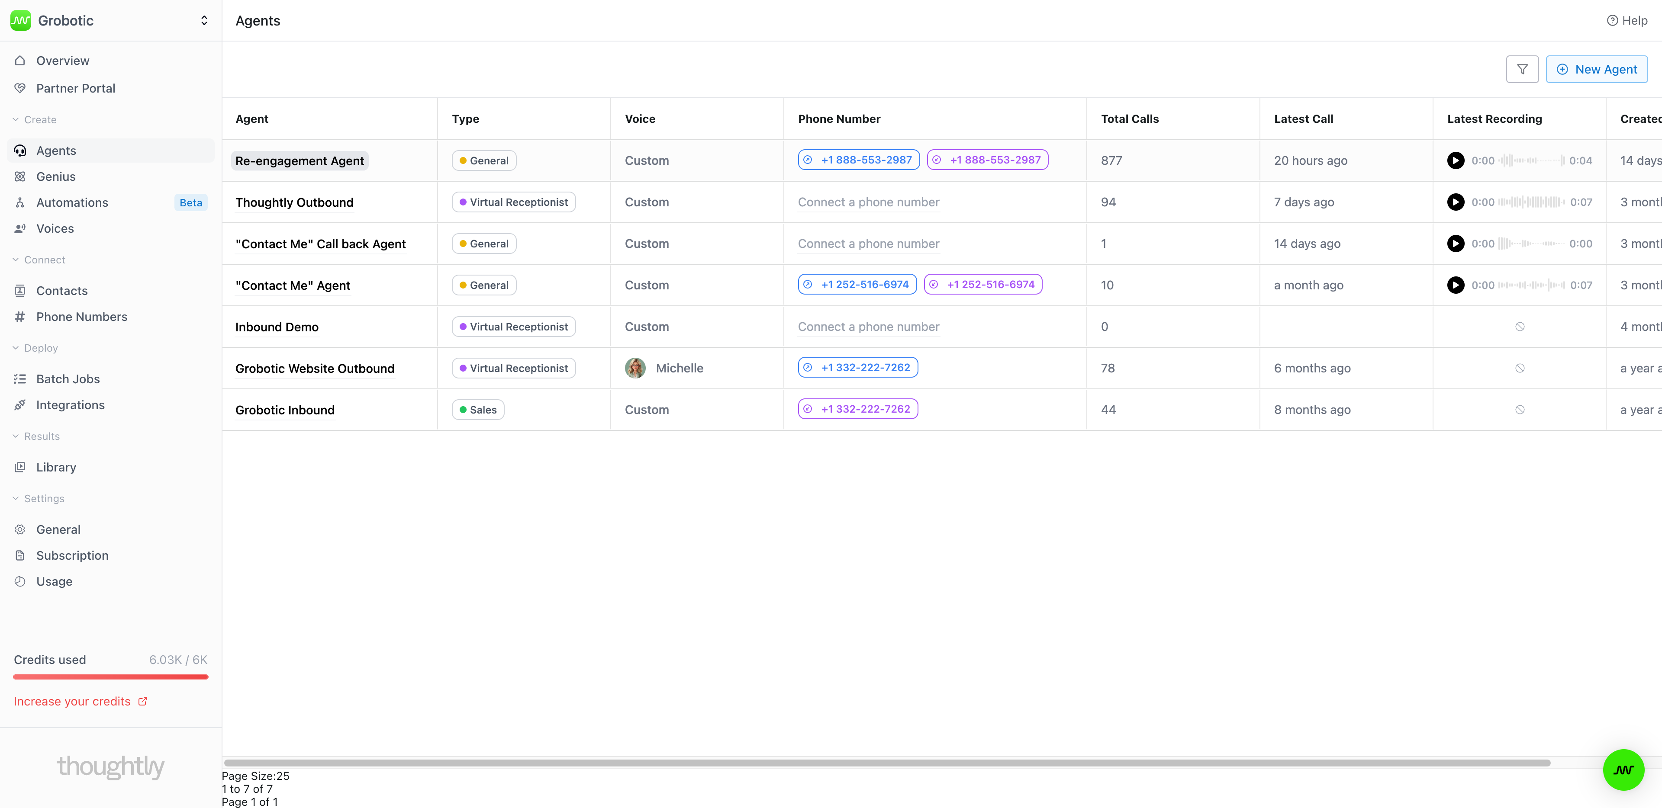
Task: Play the "Contact Me" Agent recording
Action: pyautogui.click(x=1456, y=285)
